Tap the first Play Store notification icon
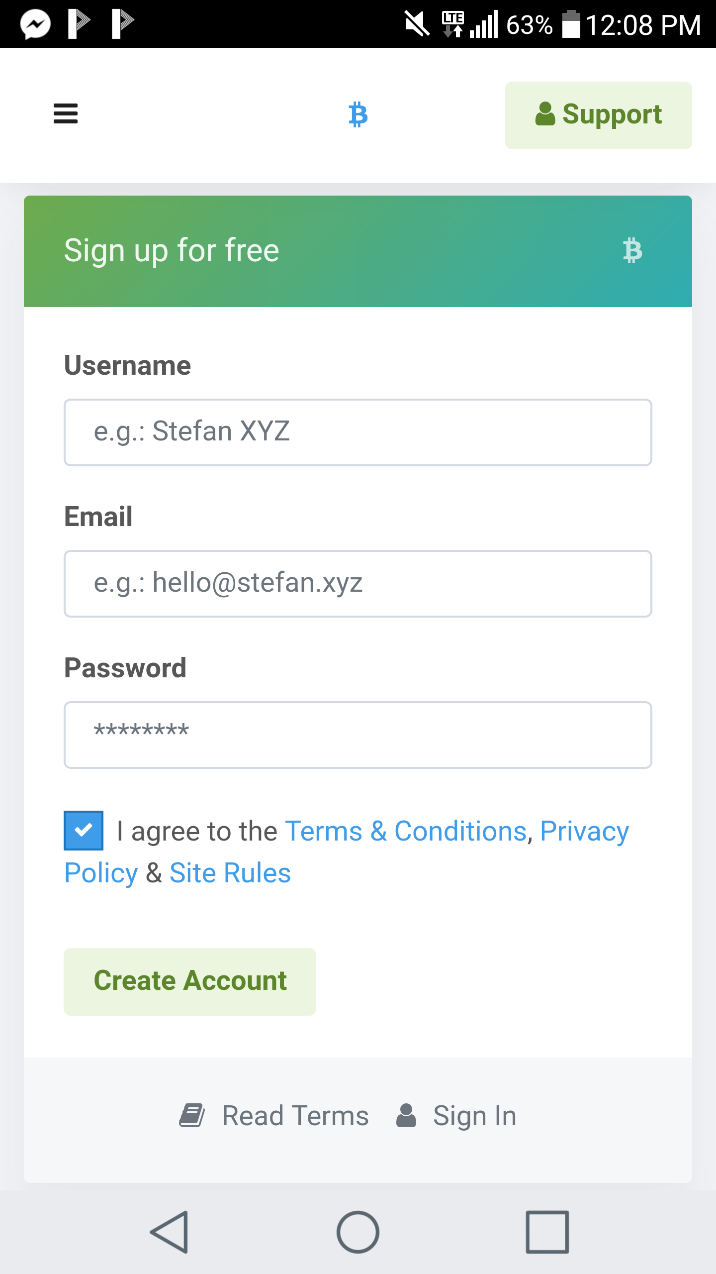 pyautogui.click(x=79, y=24)
